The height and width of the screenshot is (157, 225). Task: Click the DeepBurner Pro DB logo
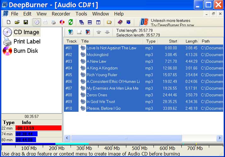click(144, 22)
